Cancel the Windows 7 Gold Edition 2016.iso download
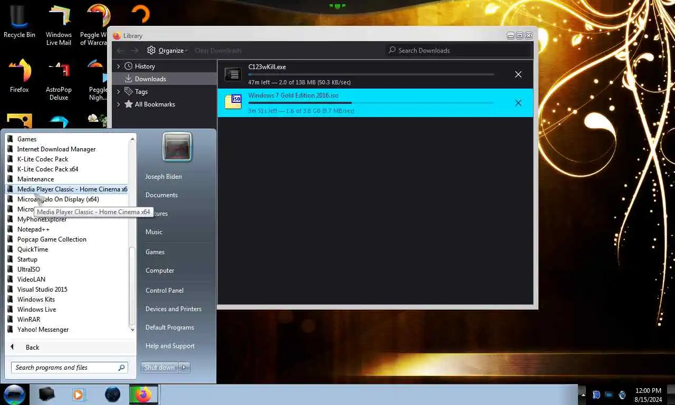 pyautogui.click(x=518, y=103)
